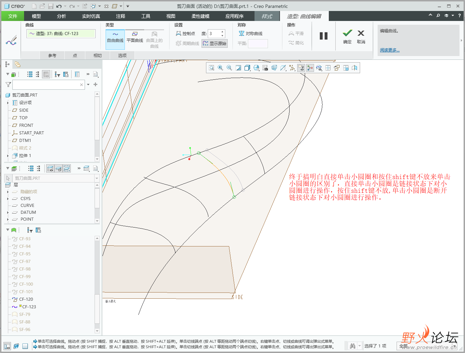This screenshot has width=465, height=353.
Task: Click the model tree search field
Action: pos(46,85)
